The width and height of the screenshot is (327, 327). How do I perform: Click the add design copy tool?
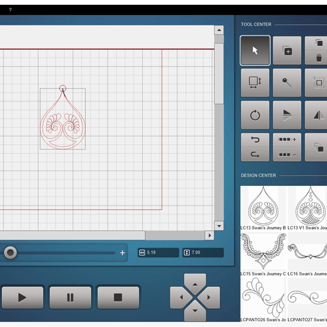click(x=287, y=50)
